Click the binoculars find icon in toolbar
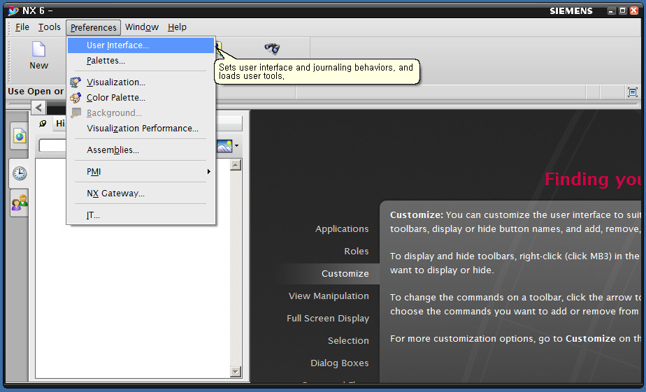Image resolution: width=646 pixels, height=392 pixels. 272,49
